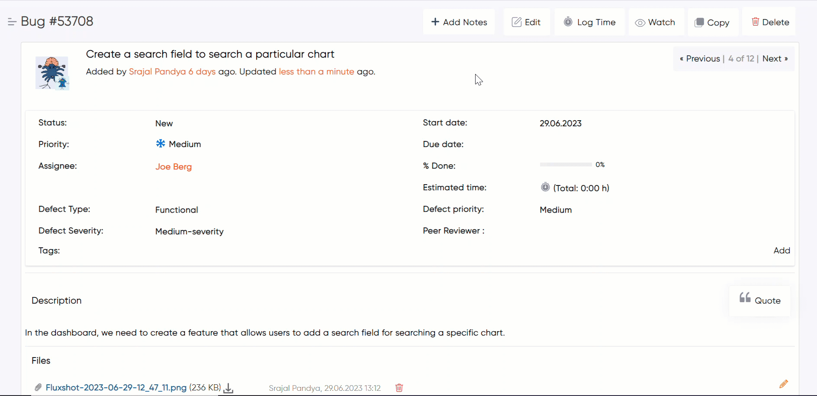Open the attached Fluxshot PNG file
Viewport: 817px width, 396px height.
tap(116, 388)
